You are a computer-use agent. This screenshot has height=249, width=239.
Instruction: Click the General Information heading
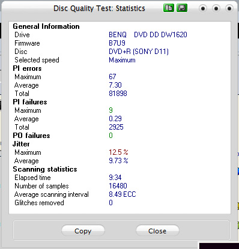pos(46,26)
